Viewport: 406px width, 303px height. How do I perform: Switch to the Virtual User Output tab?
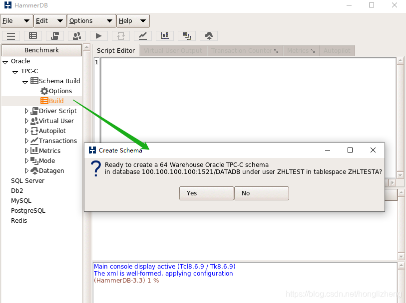(173, 51)
